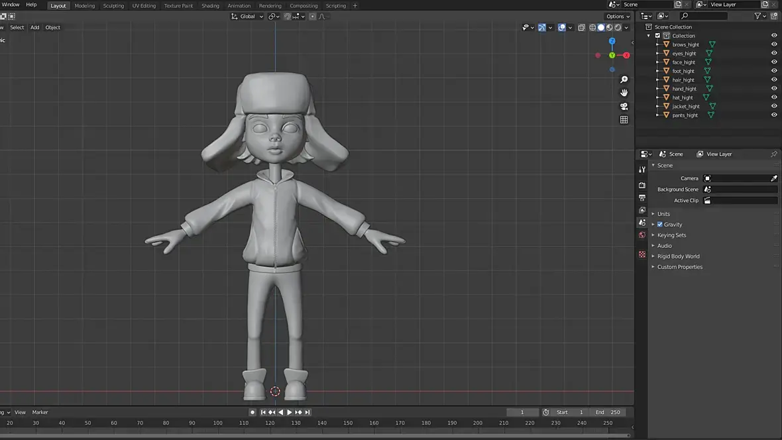Switch to the Sculpting workspace tab
The height and width of the screenshot is (440, 782).
[113, 6]
